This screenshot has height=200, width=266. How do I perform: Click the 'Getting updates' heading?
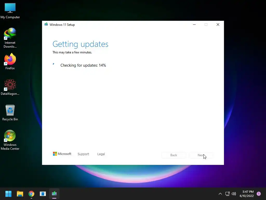pos(81,44)
